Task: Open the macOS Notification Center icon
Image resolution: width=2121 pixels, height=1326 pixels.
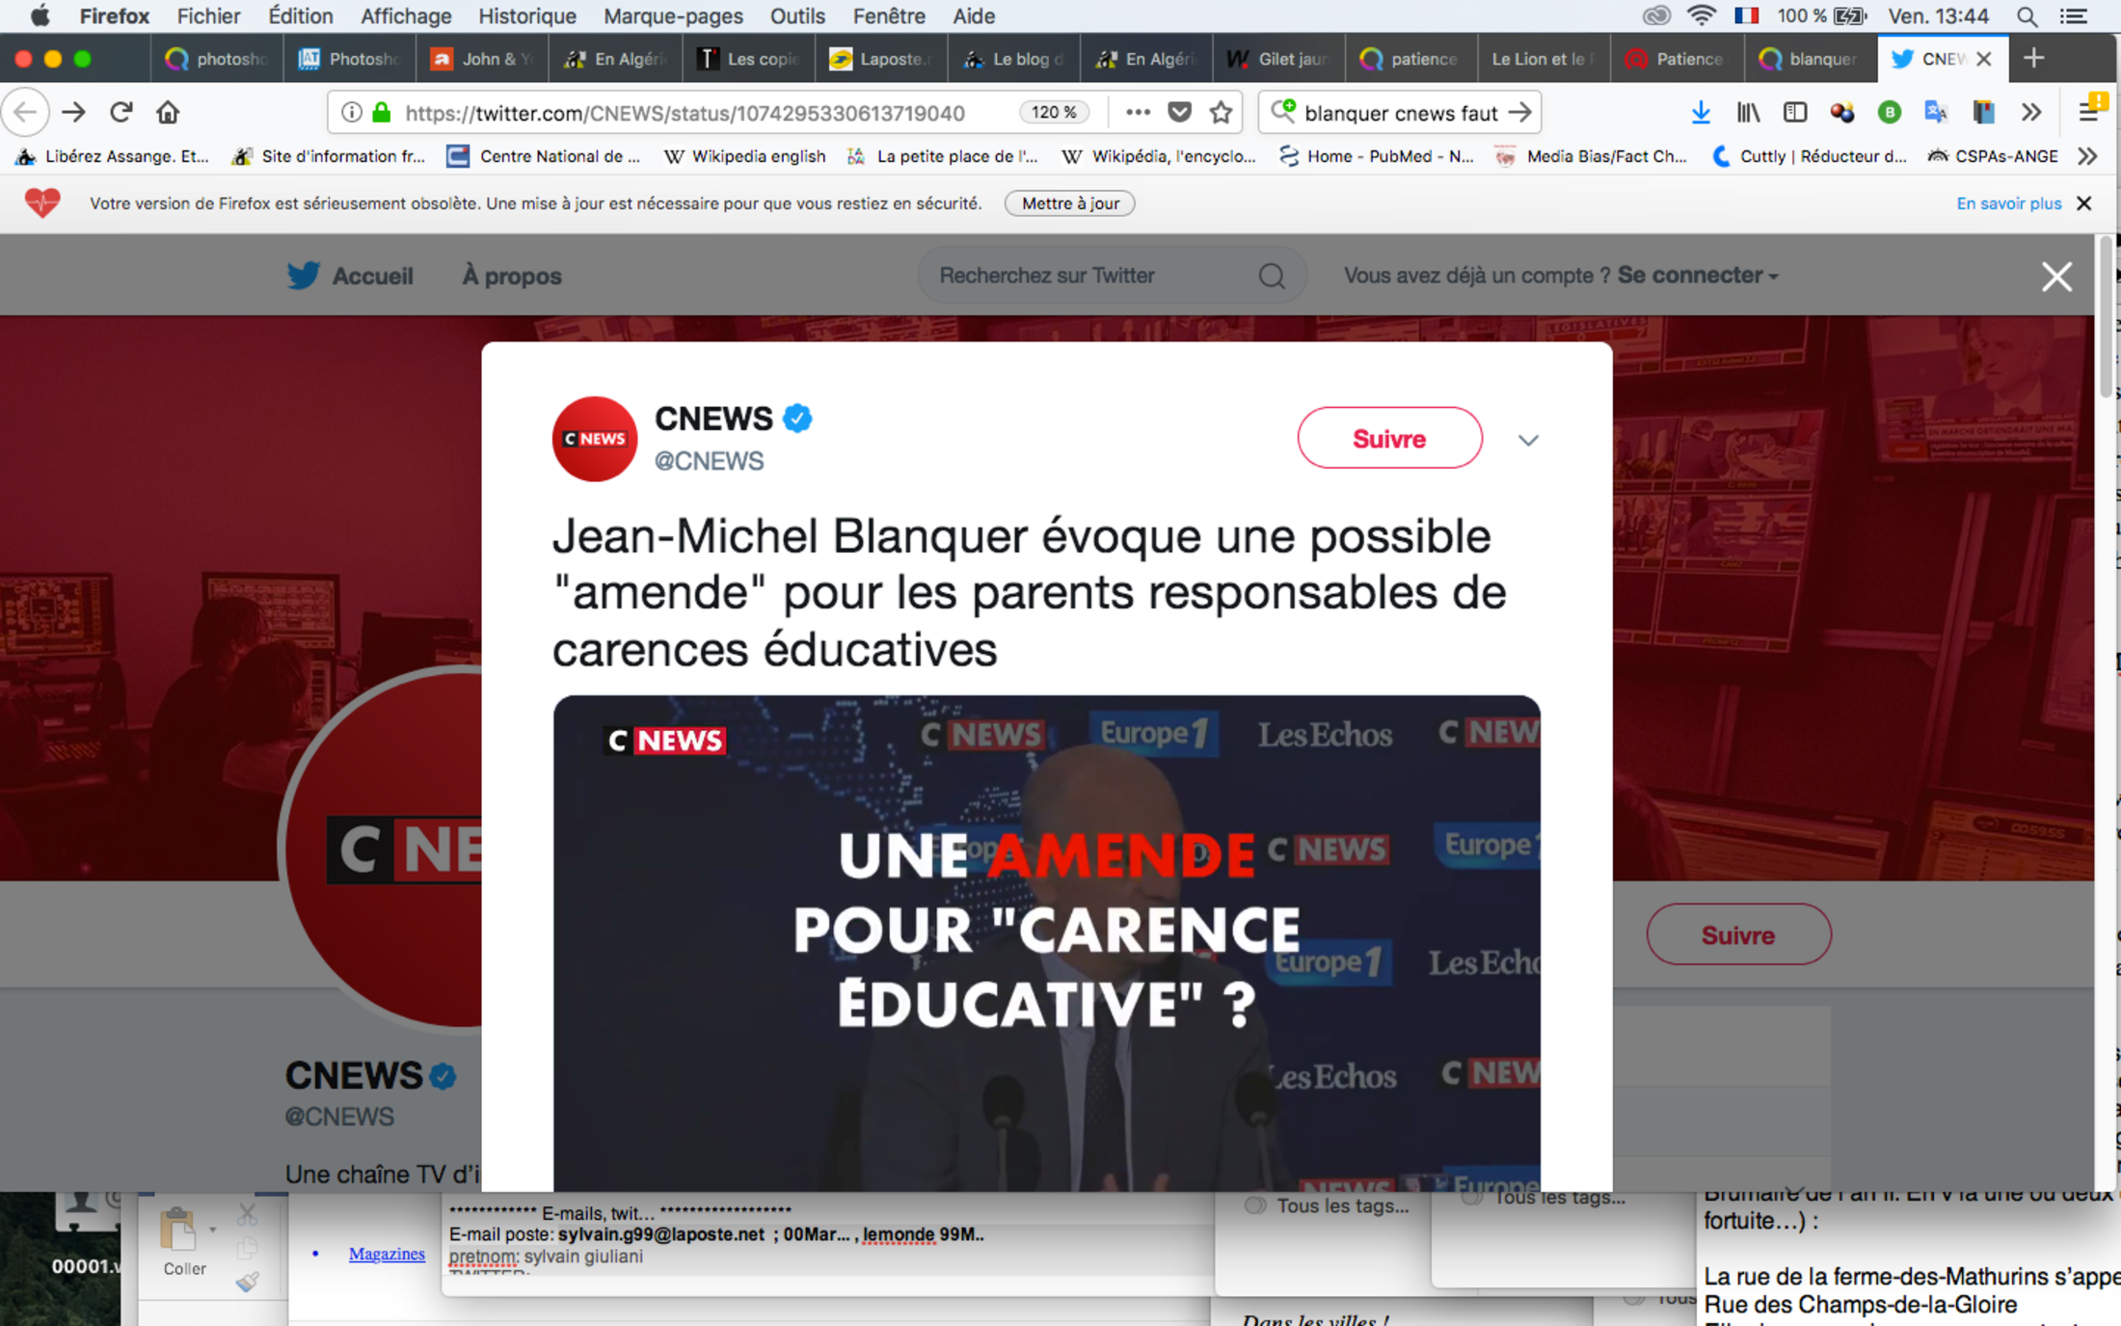Action: (x=2073, y=15)
